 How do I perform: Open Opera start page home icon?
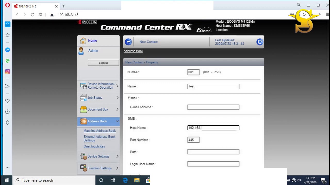[x=7, y=24]
